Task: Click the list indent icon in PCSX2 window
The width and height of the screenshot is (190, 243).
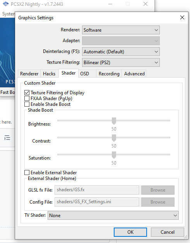Action: click(7, 138)
